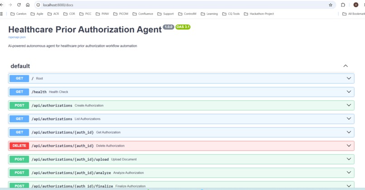
Task: Click the GET badge for List Authorizations
Action: click(x=19, y=119)
